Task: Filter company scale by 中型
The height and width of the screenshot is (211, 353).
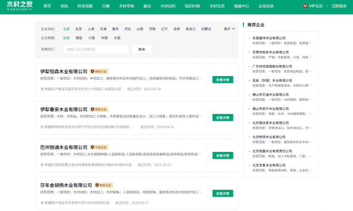Action: coord(104,38)
